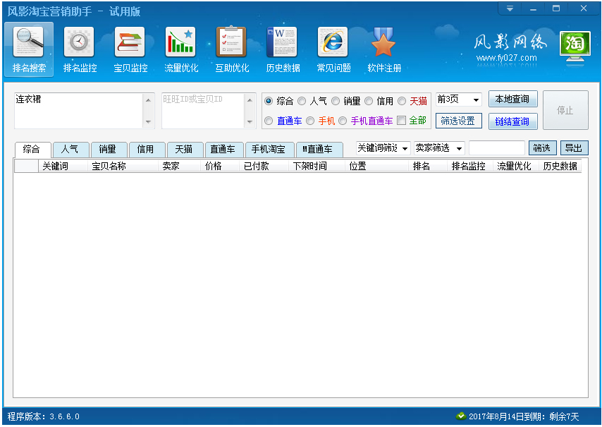Expand the 关键词筛选 dropdown
This screenshot has height=427, width=602.
(x=405, y=148)
